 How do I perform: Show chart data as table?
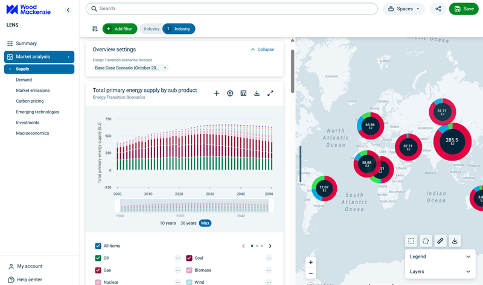[x=243, y=94]
